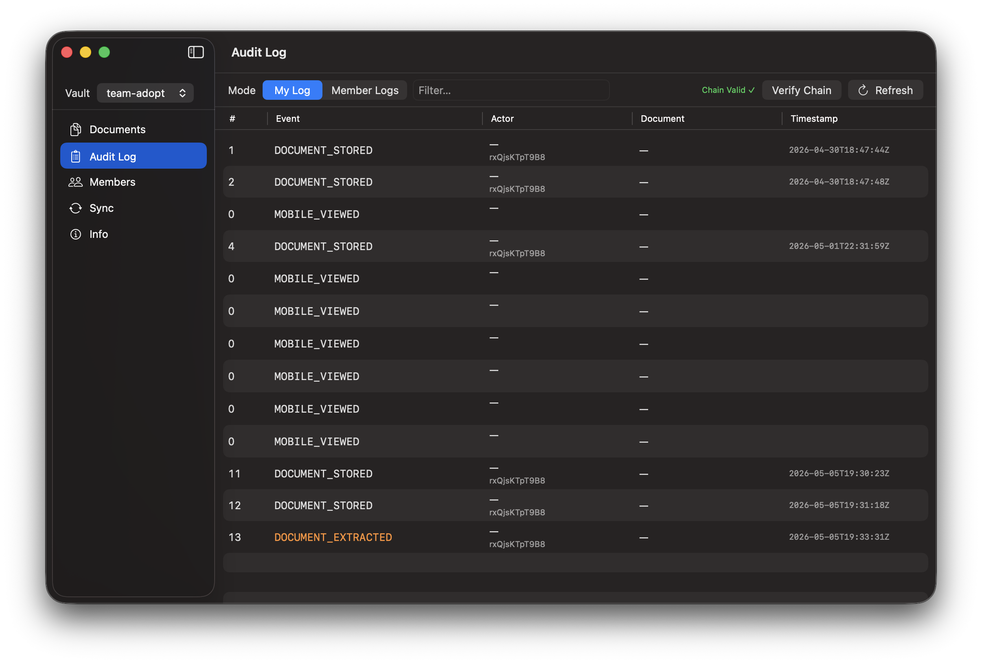Image resolution: width=982 pixels, height=664 pixels.
Task: Click row number 11 cell
Action: pos(235,474)
